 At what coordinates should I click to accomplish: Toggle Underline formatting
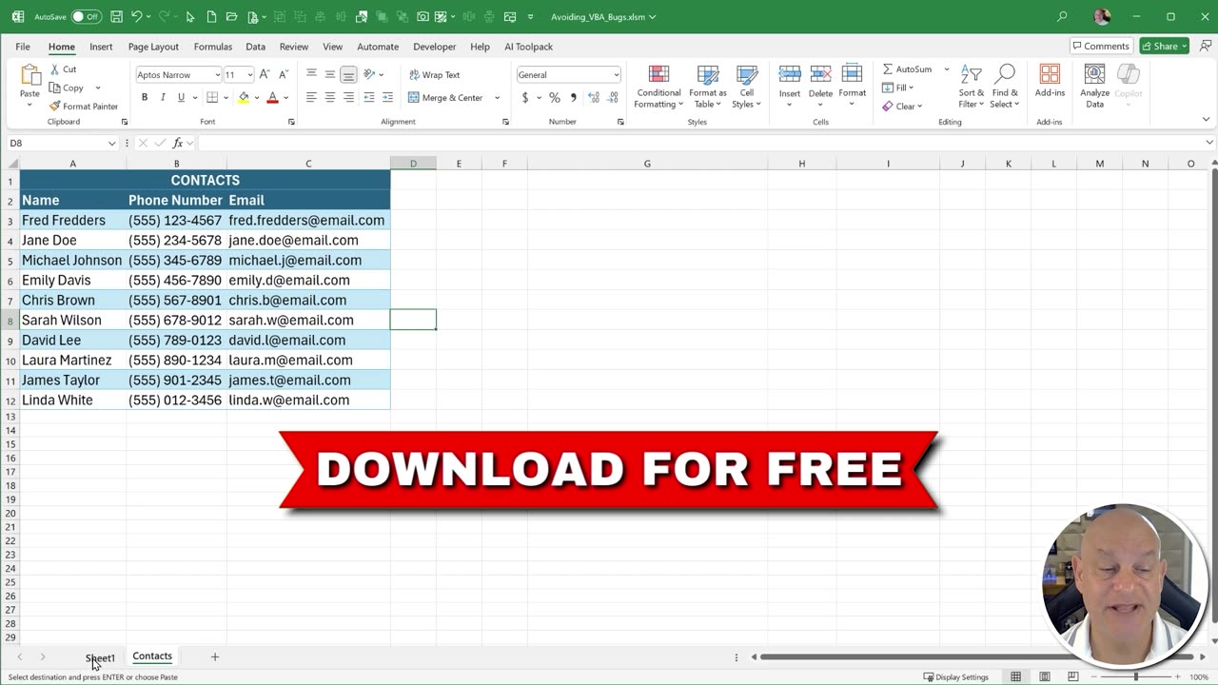coord(180,97)
